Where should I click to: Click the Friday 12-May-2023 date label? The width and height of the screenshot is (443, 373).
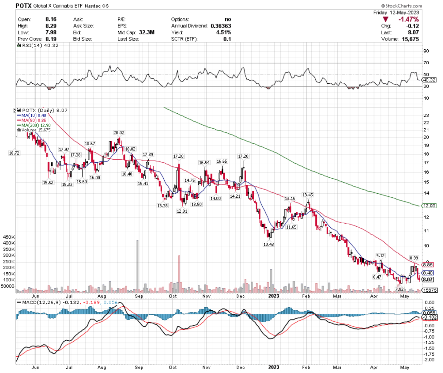(396, 13)
